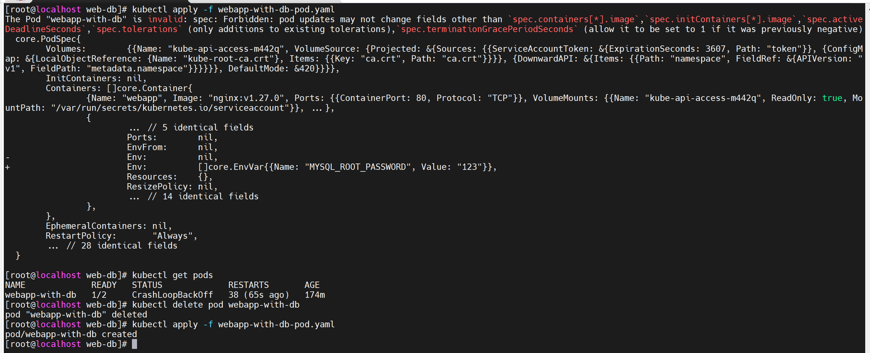This screenshot has height=353, width=870.
Task: Click the MYSQL_ROOT_PASSWORD variable name
Action: [358, 167]
